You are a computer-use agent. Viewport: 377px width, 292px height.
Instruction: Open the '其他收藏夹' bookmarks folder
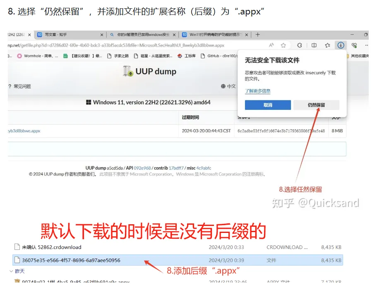click(358, 56)
